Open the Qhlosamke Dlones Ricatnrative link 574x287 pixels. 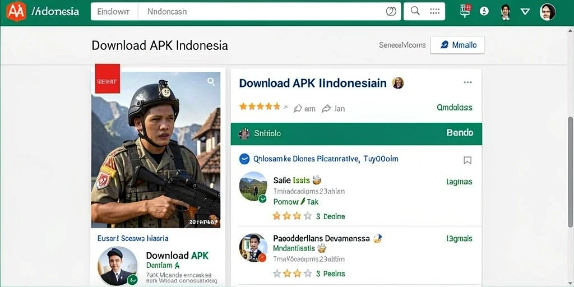[x=326, y=159]
